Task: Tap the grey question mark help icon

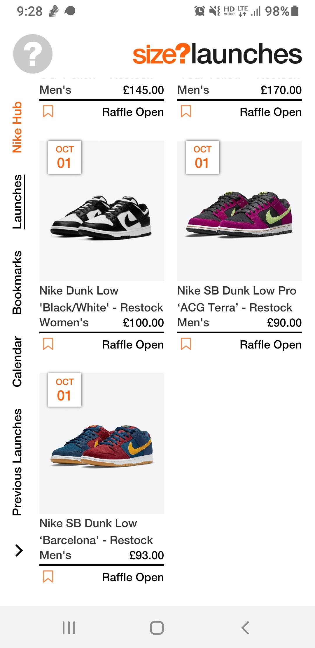Action: [x=33, y=54]
